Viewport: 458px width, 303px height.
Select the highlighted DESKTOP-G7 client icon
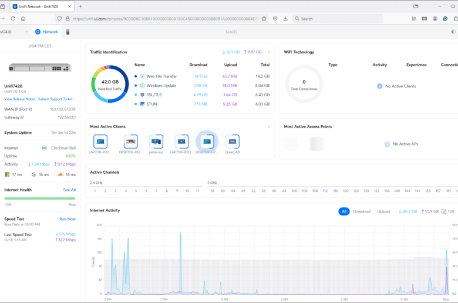click(207, 142)
